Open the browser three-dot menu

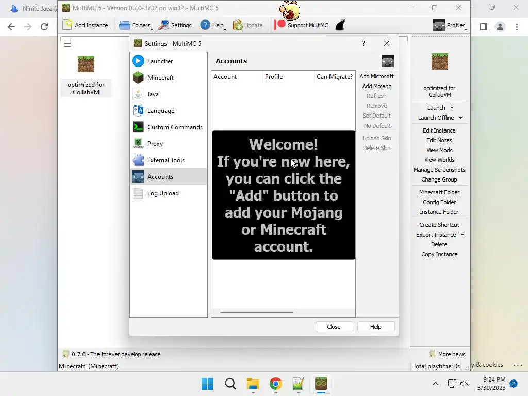coord(517,27)
